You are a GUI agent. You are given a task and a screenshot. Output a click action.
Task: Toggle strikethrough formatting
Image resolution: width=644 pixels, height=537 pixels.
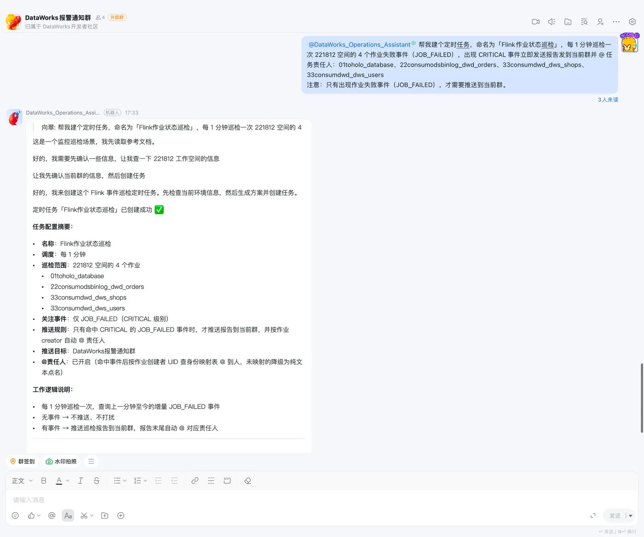97,481
